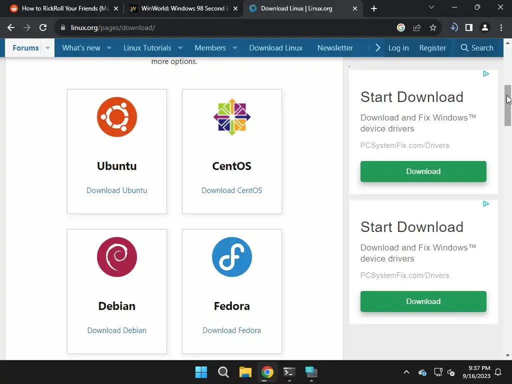Click Register

point(432,48)
